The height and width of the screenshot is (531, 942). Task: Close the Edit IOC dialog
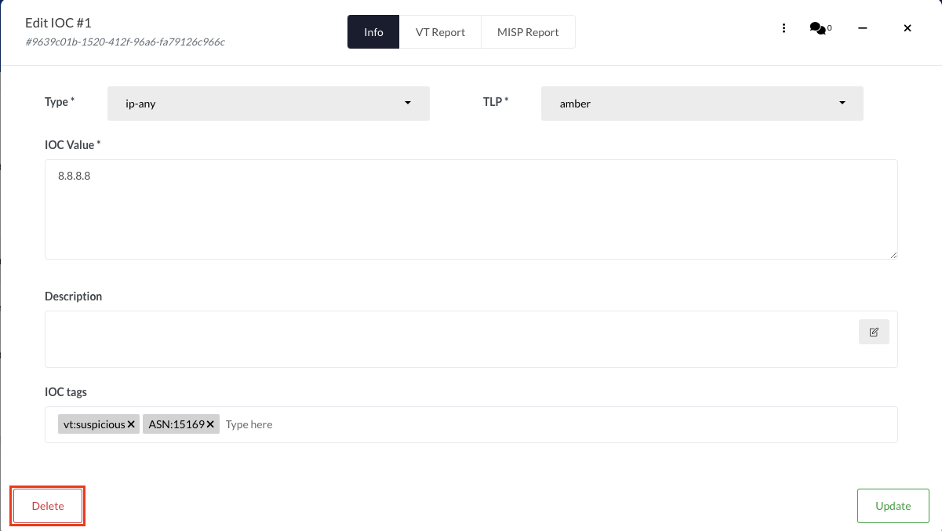click(x=907, y=28)
